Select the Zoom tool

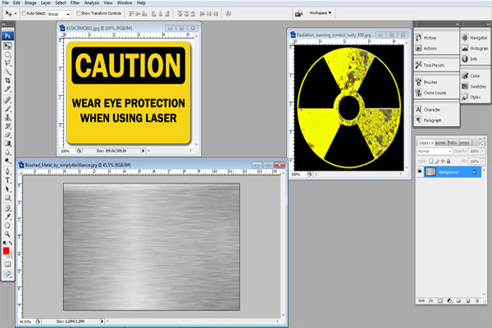coord(7,235)
